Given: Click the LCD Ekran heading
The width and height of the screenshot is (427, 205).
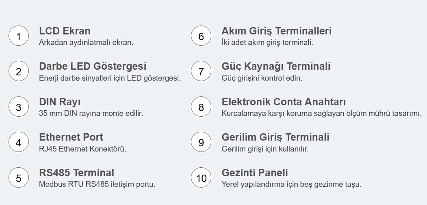Looking at the screenshot, I should click(65, 31).
